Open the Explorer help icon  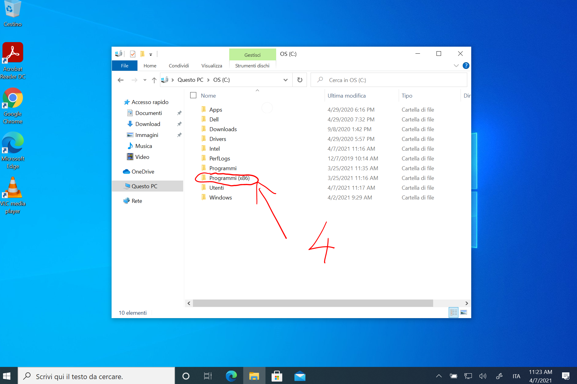(x=465, y=66)
